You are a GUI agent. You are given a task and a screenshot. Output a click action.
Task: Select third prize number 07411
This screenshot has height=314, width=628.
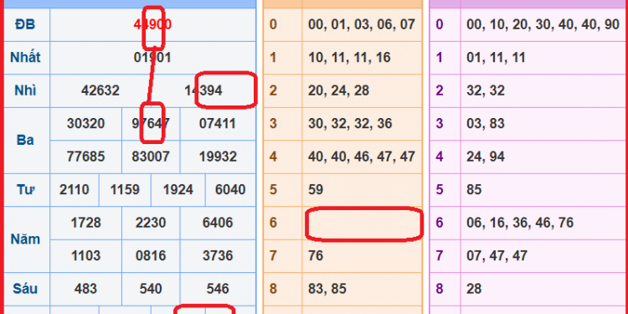[x=218, y=124]
